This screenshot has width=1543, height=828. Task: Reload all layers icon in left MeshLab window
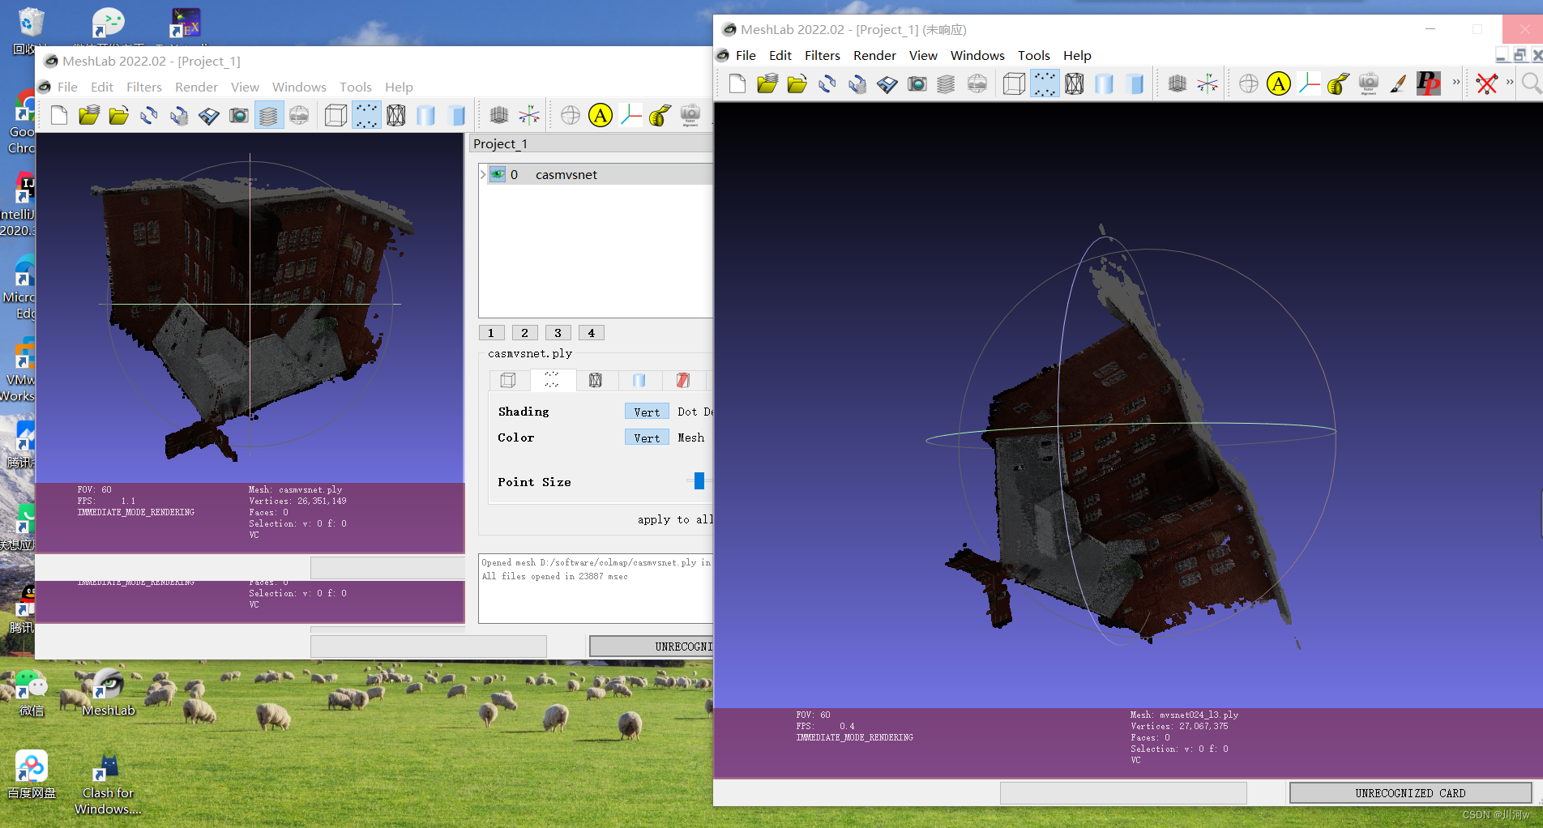tap(179, 116)
